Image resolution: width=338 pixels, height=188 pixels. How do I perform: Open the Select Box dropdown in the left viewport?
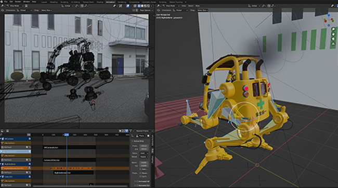point(46,10)
